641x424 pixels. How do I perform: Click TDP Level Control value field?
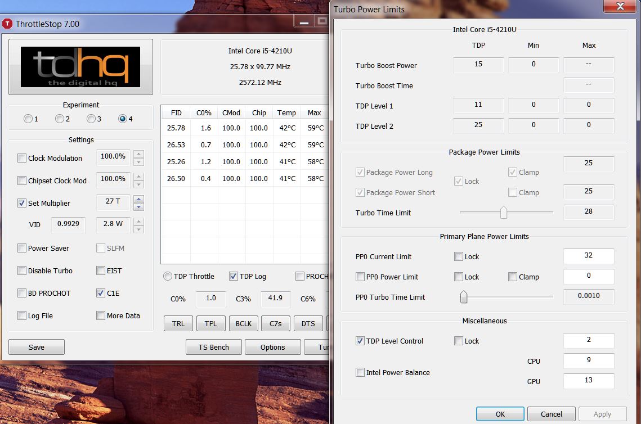click(x=589, y=340)
